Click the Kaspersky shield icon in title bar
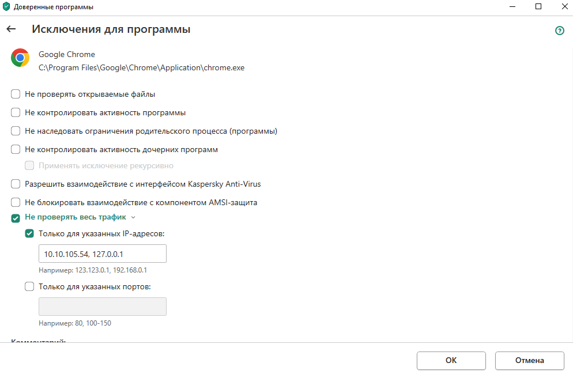573x378 pixels. (x=7, y=7)
